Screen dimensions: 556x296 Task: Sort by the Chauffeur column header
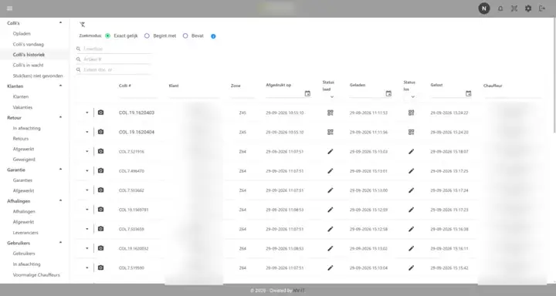click(493, 86)
